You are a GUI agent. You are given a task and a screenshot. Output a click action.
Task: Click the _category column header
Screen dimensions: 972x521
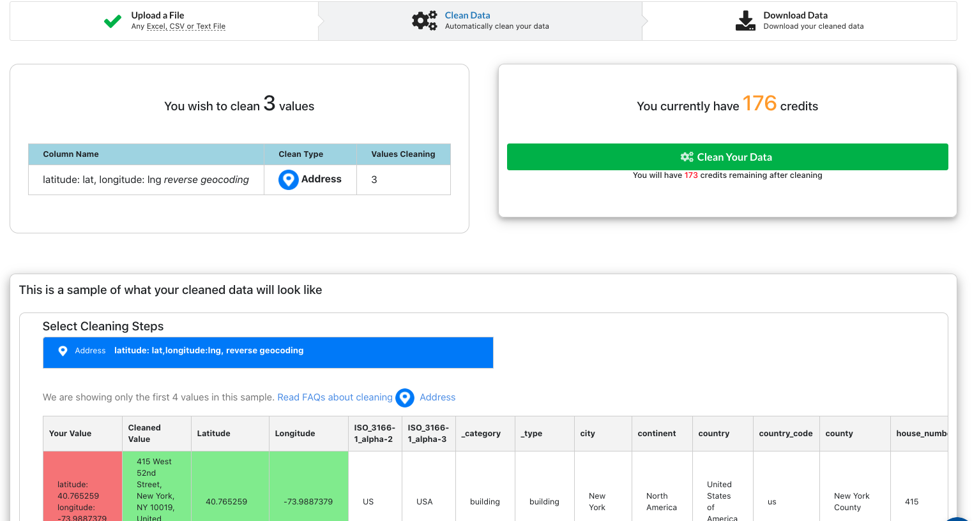(x=485, y=434)
